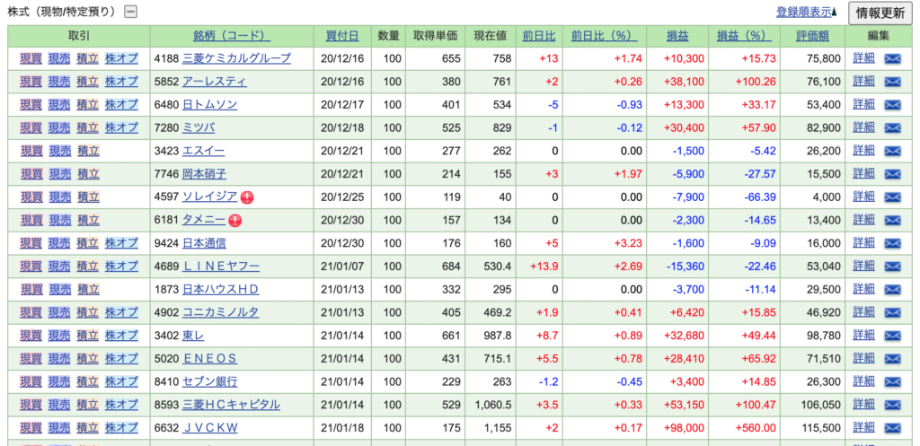The image size is (920, 446).
Task: Sort by the 評価額 column header
Action: click(x=812, y=36)
